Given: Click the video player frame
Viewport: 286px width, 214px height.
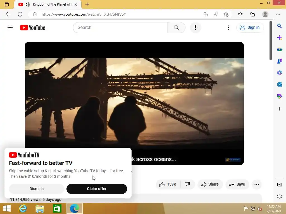Looking at the screenshot, I should tap(134, 103).
